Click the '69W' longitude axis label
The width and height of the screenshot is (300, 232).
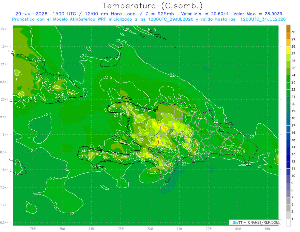(238, 229)
